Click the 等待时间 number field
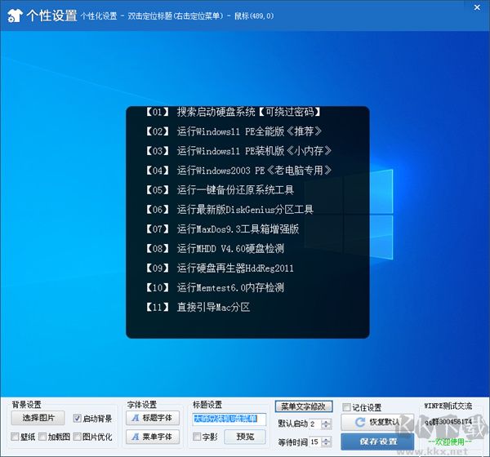490x457 pixels. point(315,441)
